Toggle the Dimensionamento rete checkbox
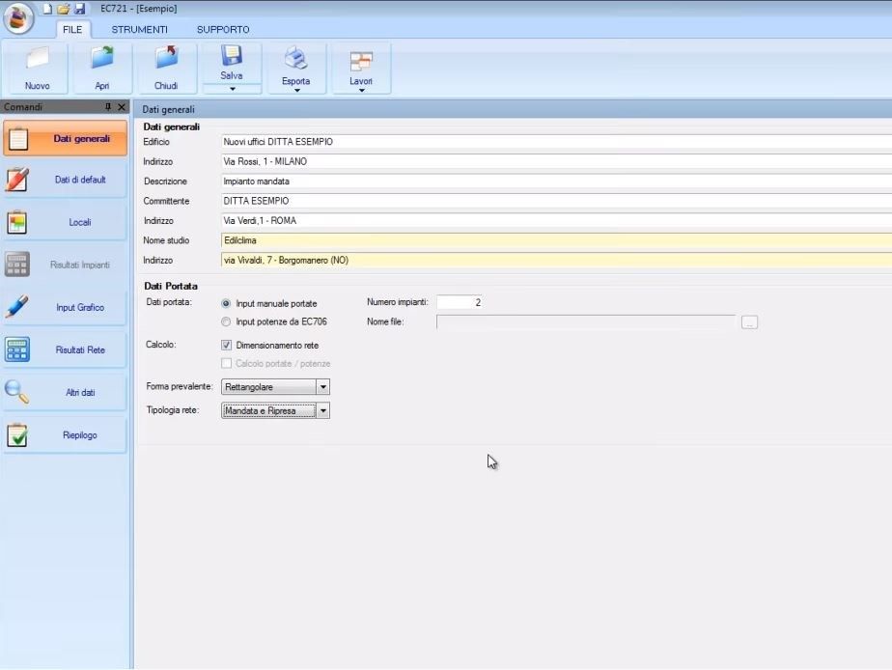Image resolution: width=892 pixels, height=670 pixels. (x=227, y=346)
